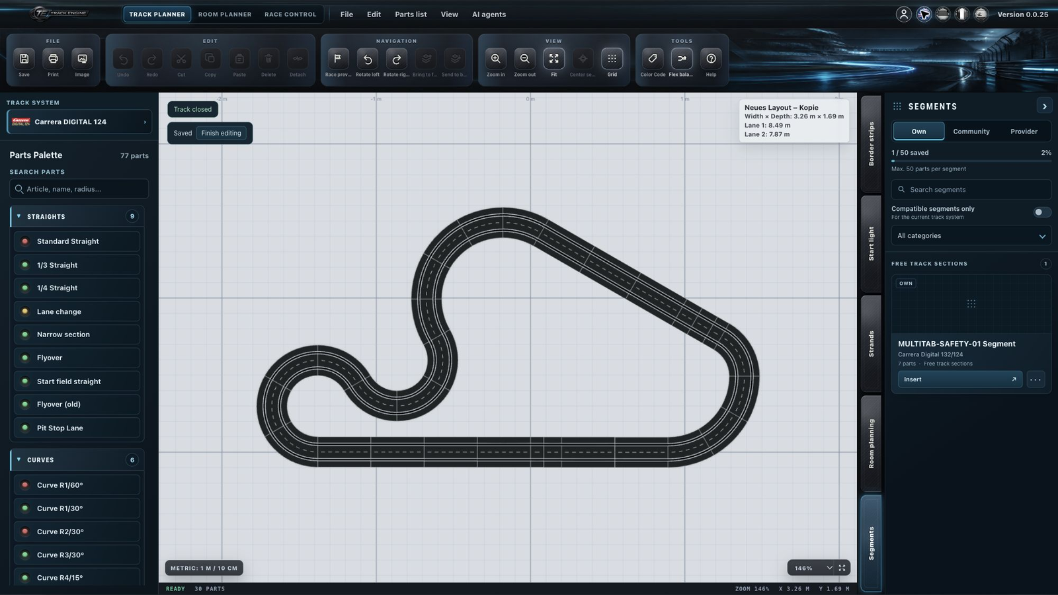Rotate left using the toolbar icon
The image size is (1058, 595).
coord(367,59)
